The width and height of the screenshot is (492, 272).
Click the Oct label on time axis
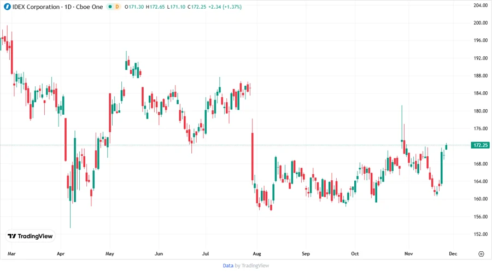[355, 254]
